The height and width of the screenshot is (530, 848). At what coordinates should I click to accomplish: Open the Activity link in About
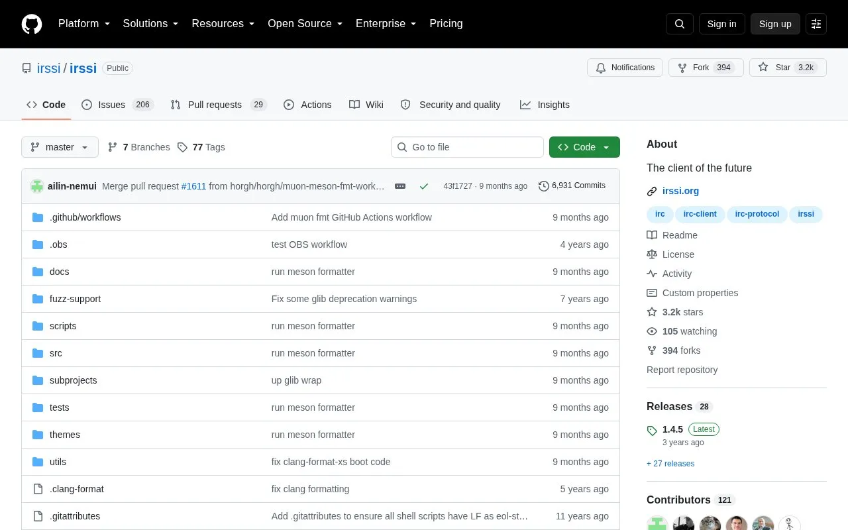coord(669,274)
